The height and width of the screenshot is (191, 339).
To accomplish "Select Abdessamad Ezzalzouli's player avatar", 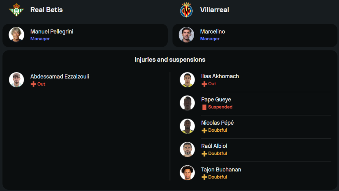I will click(16, 80).
